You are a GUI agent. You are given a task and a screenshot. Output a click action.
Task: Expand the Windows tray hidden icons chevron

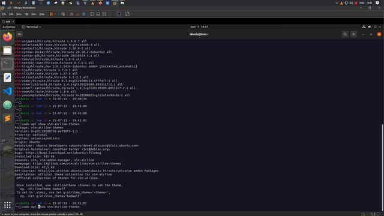[x=337, y=3]
